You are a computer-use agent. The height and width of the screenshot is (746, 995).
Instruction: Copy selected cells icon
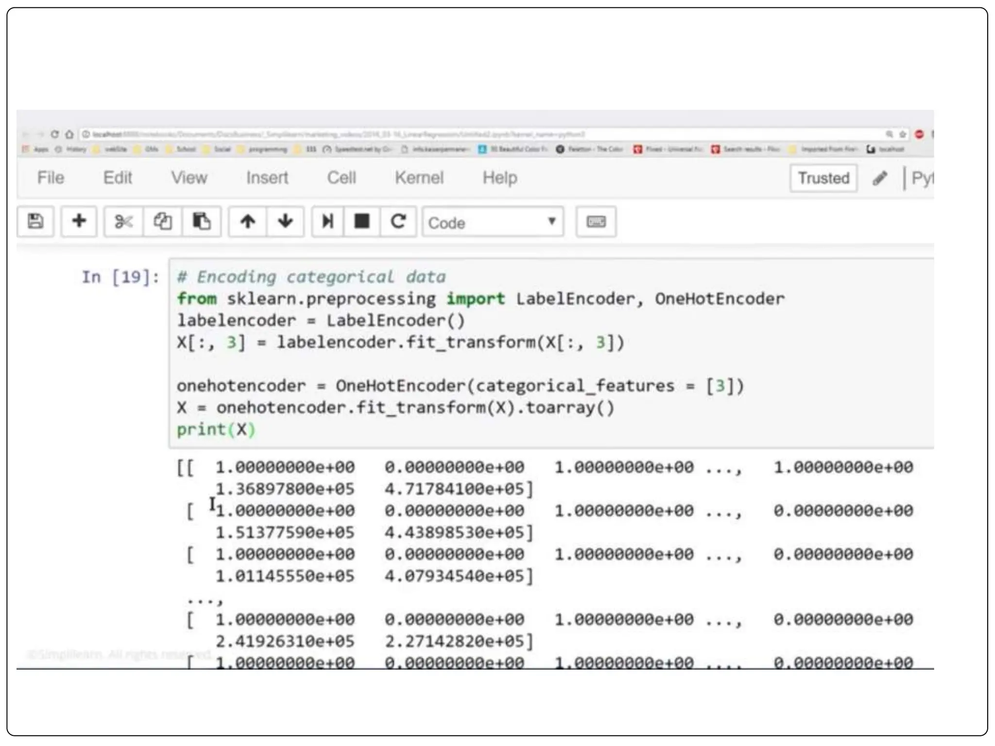(163, 221)
